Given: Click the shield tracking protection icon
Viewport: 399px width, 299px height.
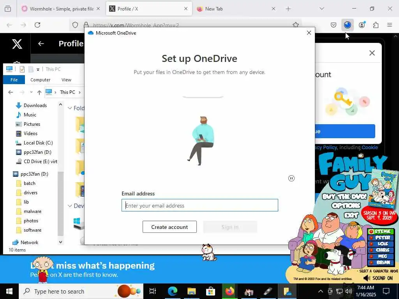Looking at the screenshot, I should [75, 25].
